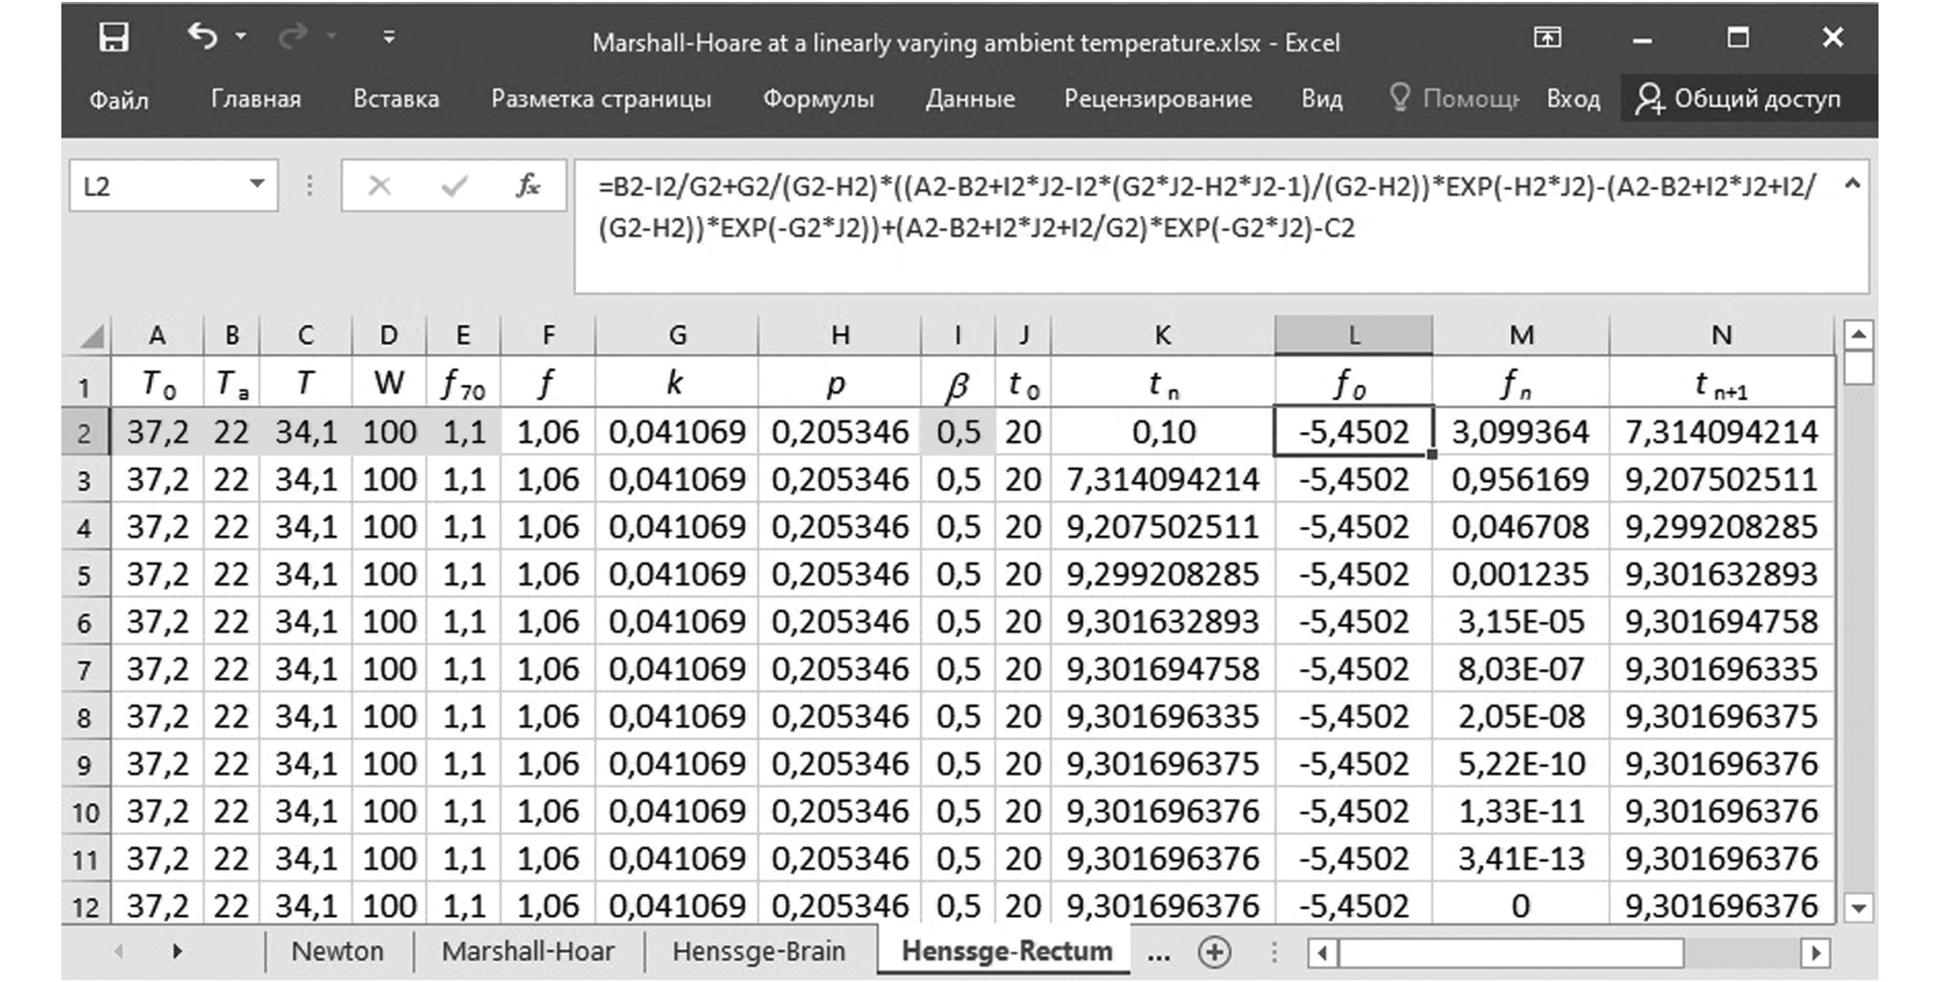Click the Вход sign-in link
The width and height of the screenshot is (1940, 982).
pos(1572,99)
